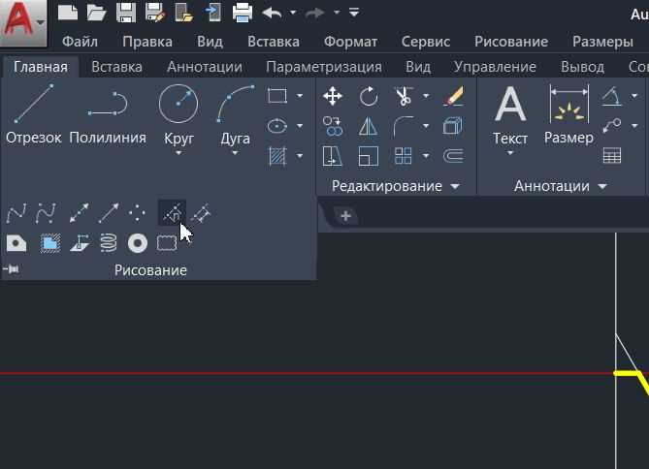Click the Divide tool under the cursor
This screenshot has height=469, width=649.
(172, 213)
